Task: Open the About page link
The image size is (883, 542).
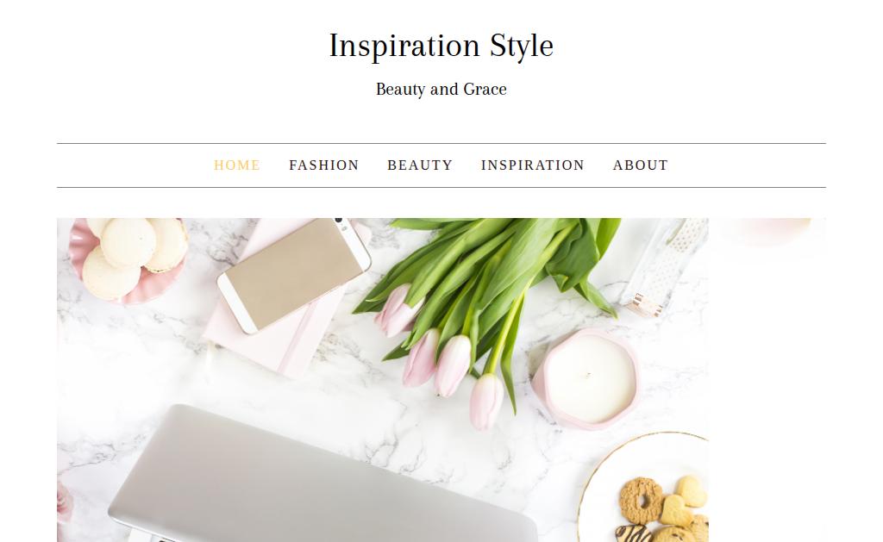Action: point(641,165)
